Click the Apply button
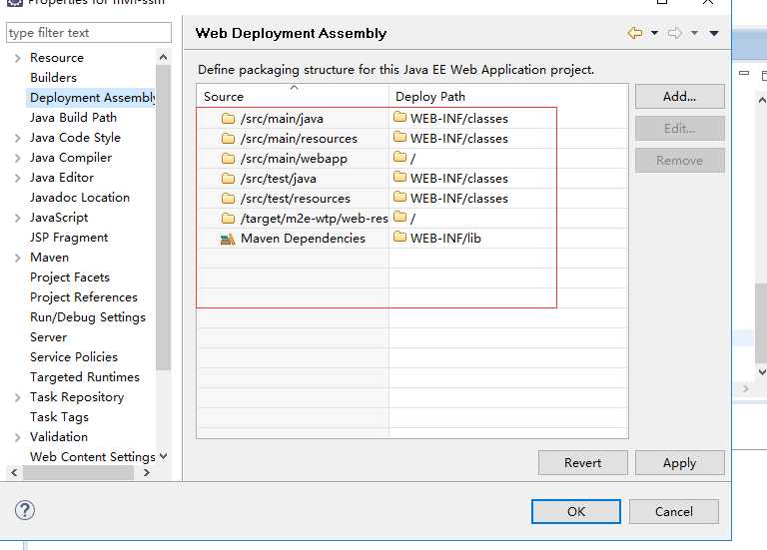The width and height of the screenshot is (767, 550). click(x=679, y=462)
